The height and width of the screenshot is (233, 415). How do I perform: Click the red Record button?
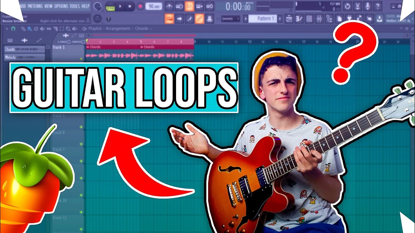point(140,6)
